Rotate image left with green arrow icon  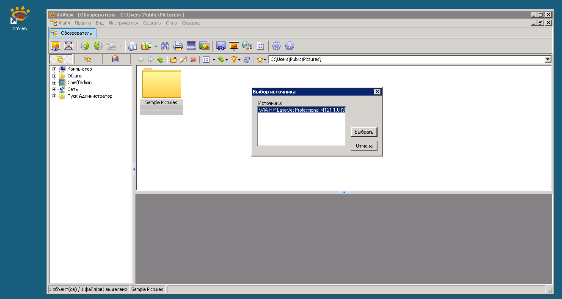(x=85, y=46)
